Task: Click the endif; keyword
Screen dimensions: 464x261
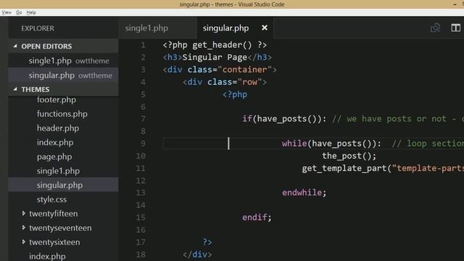Action: click(x=257, y=217)
